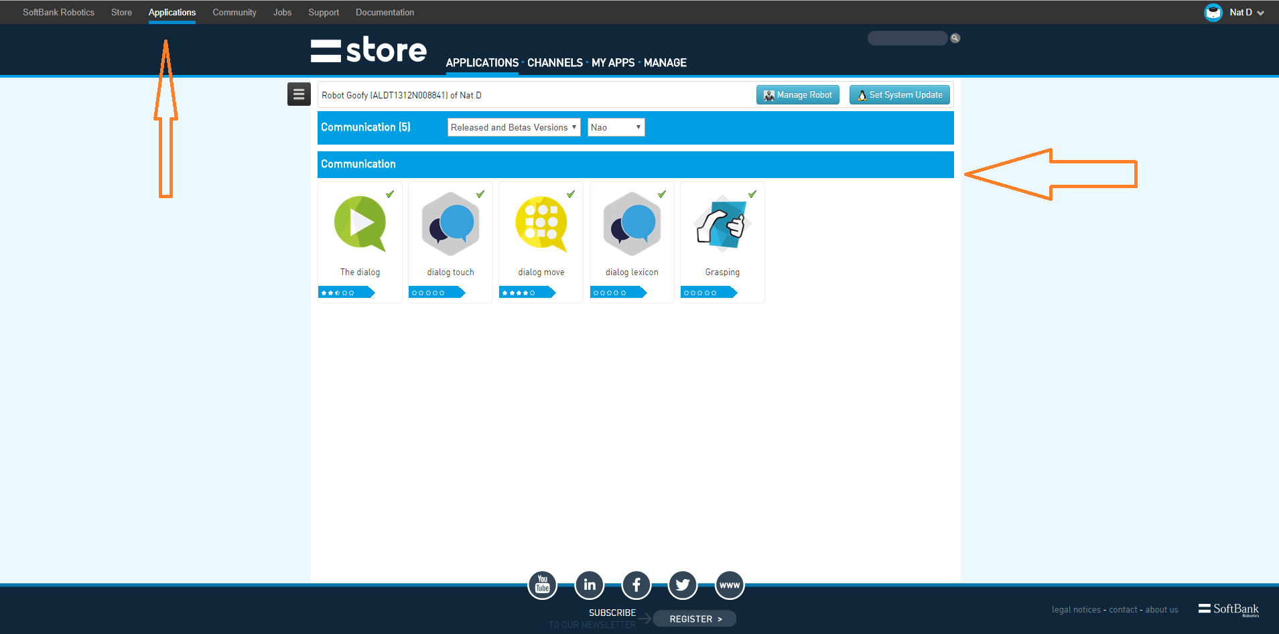Toggle installed checkmark on Grasping
Screen dimensions: 1279x634
pos(752,194)
